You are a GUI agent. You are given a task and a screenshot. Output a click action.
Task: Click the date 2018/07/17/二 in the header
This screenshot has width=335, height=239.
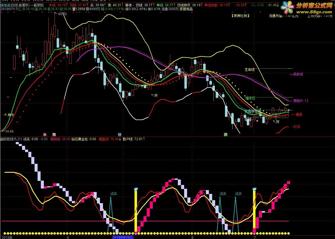(x=11, y=9)
